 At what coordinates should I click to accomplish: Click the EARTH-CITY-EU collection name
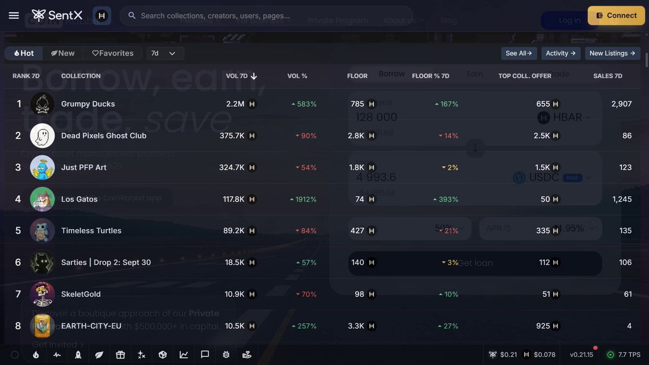click(x=91, y=326)
